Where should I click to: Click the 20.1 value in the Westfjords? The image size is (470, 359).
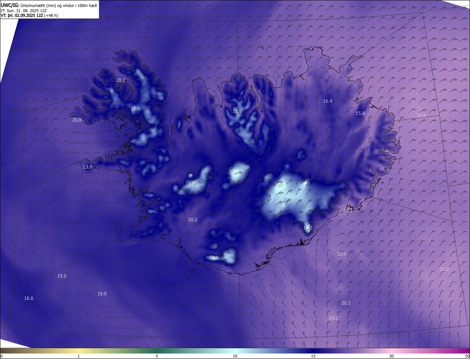120,80
